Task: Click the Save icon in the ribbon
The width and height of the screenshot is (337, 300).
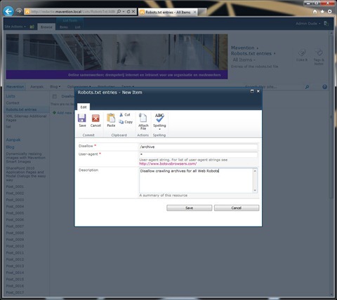Action: (x=82, y=118)
